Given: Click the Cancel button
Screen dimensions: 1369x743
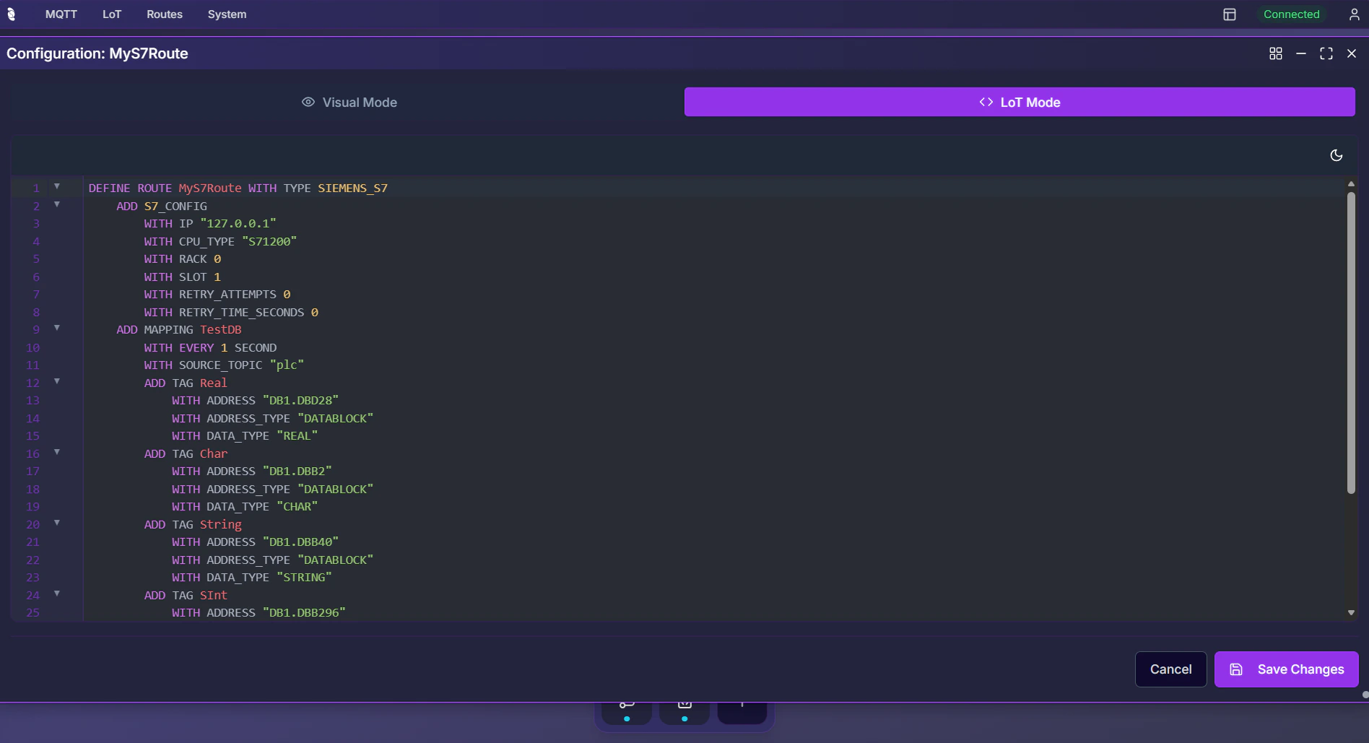Looking at the screenshot, I should 1170,669.
